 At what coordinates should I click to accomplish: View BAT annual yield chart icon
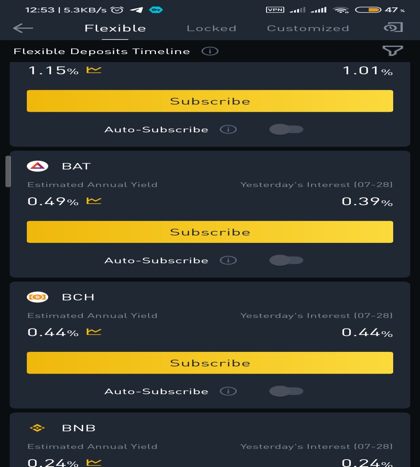tap(94, 201)
